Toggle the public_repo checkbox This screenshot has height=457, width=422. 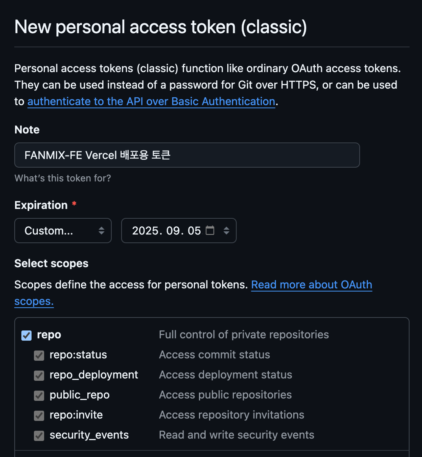[x=38, y=395]
